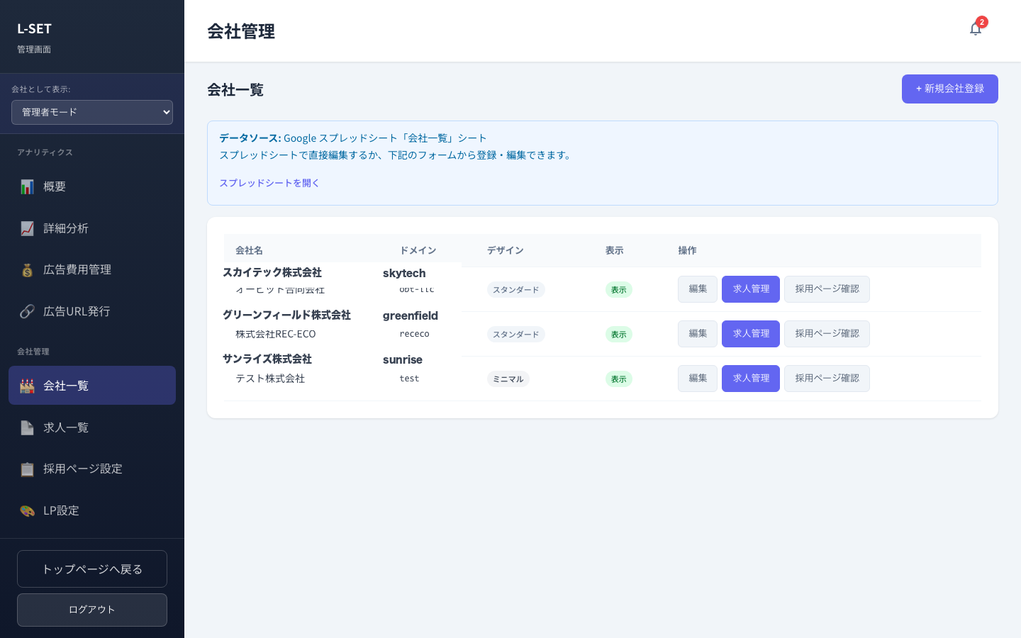Expand the company display selector

92,112
